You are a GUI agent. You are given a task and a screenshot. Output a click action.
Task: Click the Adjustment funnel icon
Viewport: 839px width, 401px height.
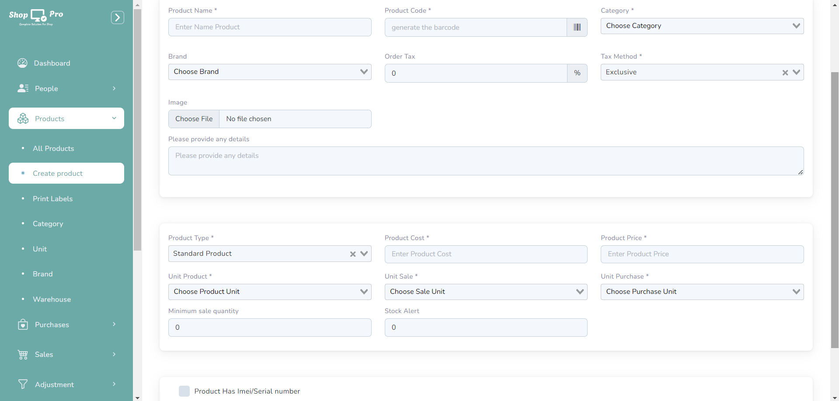(x=23, y=384)
